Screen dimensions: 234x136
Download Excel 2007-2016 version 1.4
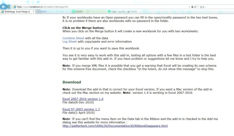(83, 99)
